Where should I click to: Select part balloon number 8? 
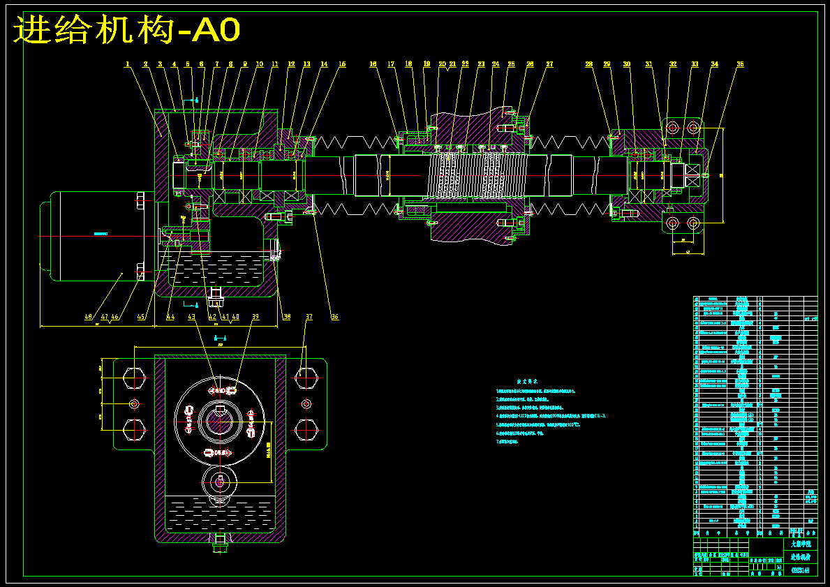click(230, 65)
